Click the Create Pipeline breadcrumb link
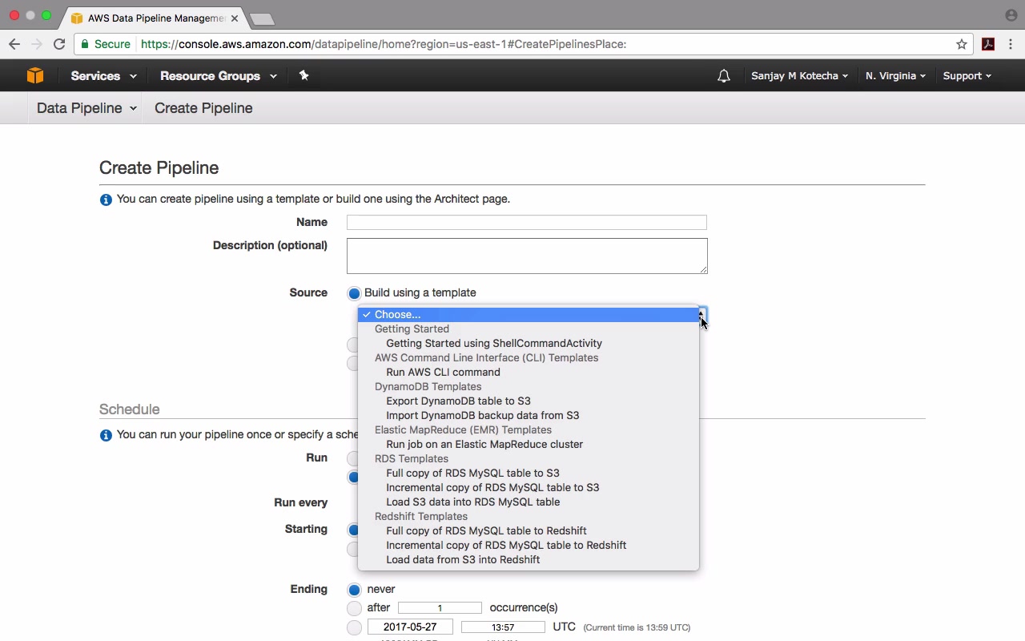The height and width of the screenshot is (641, 1025). click(203, 108)
